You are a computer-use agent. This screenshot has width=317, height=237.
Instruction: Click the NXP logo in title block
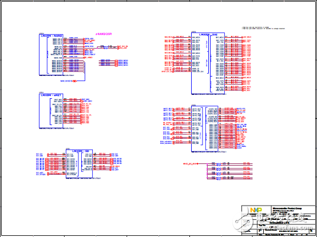[256, 210]
